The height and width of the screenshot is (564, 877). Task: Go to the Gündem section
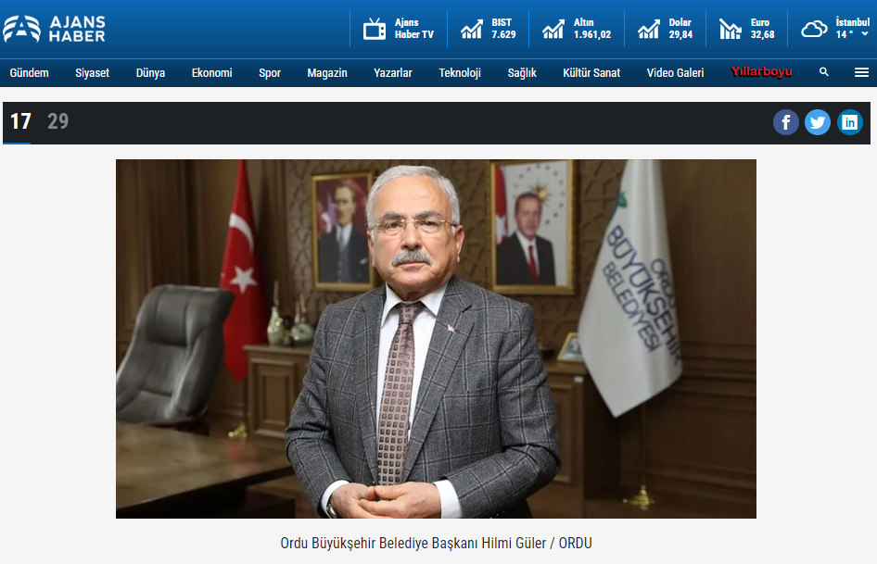point(29,73)
